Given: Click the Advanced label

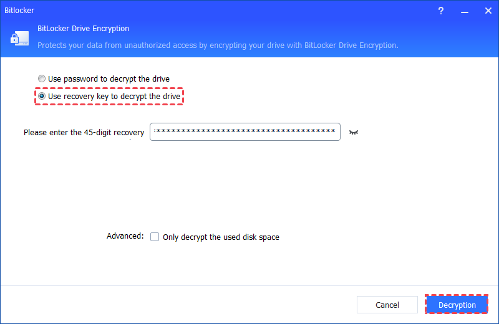Looking at the screenshot, I should pos(125,236).
